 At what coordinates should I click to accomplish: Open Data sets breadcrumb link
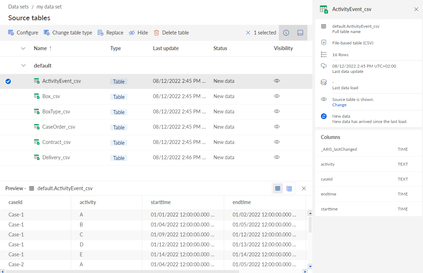18,7
